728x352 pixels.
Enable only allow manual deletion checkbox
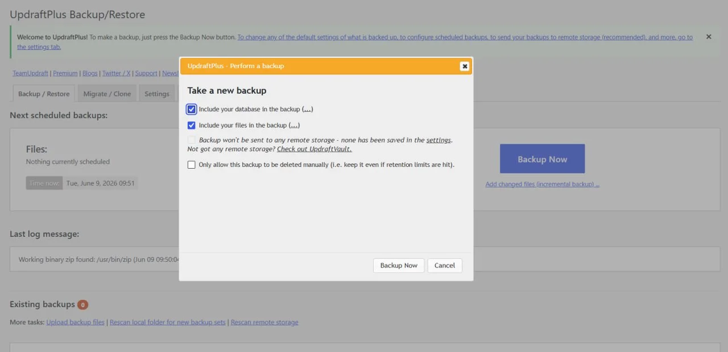point(192,165)
